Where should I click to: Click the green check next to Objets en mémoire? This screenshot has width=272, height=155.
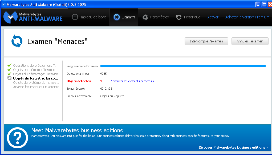9,70
